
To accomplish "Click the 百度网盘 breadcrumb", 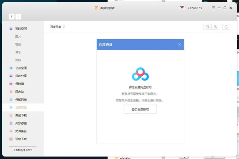I will [56, 27].
